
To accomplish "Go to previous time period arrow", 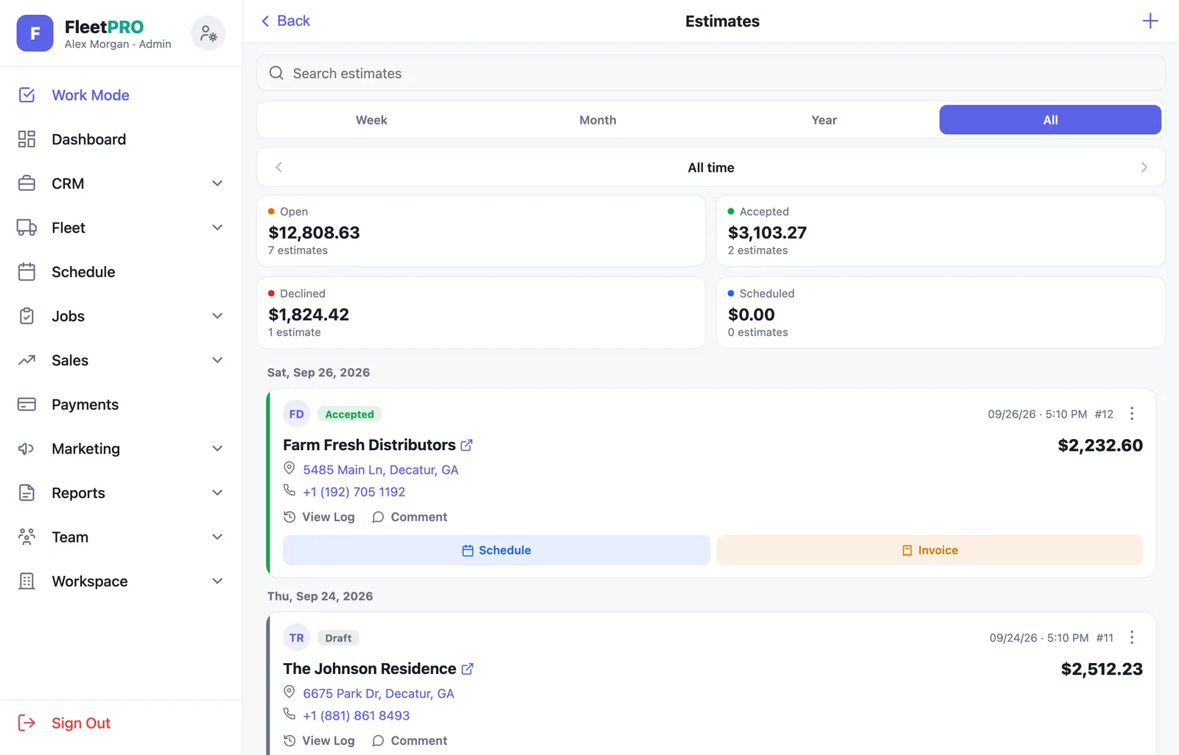I will click(279, 167).
